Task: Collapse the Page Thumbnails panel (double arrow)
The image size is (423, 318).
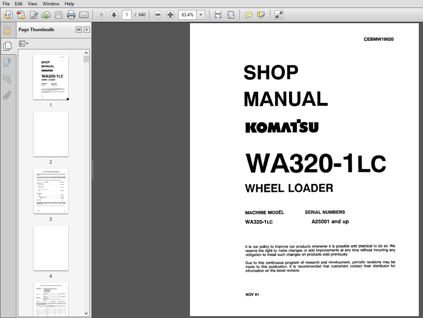Action: (x=79, y=30)
